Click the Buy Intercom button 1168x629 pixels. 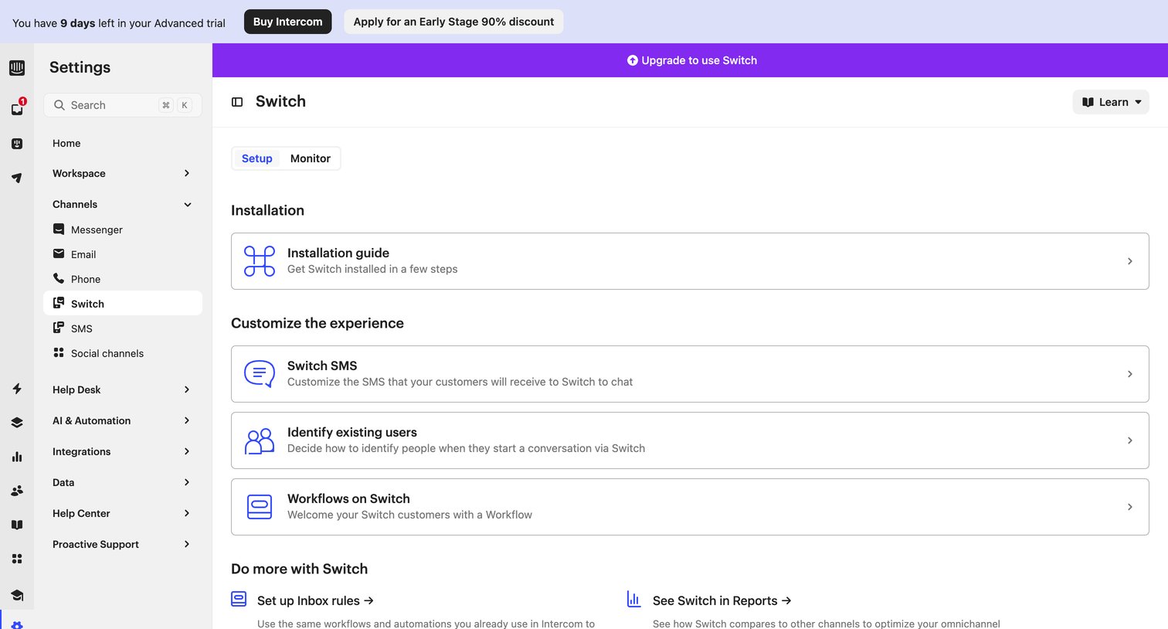tap(288, 22)
